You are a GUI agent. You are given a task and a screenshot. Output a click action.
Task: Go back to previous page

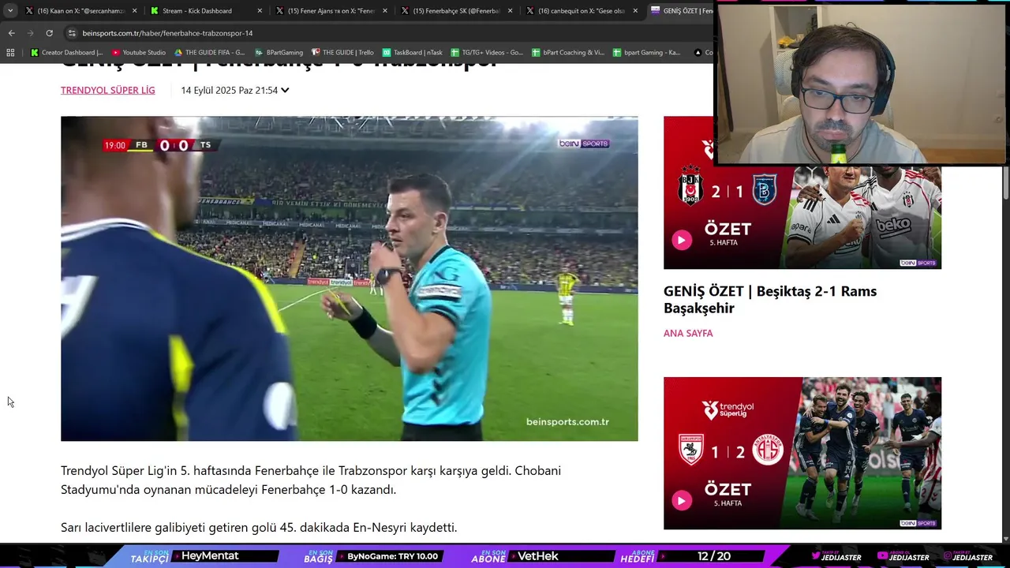pyautogui.click(x=11, y=33)
